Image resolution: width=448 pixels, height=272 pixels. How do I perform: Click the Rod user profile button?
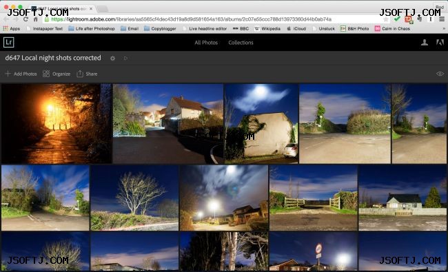coord(439,7)
